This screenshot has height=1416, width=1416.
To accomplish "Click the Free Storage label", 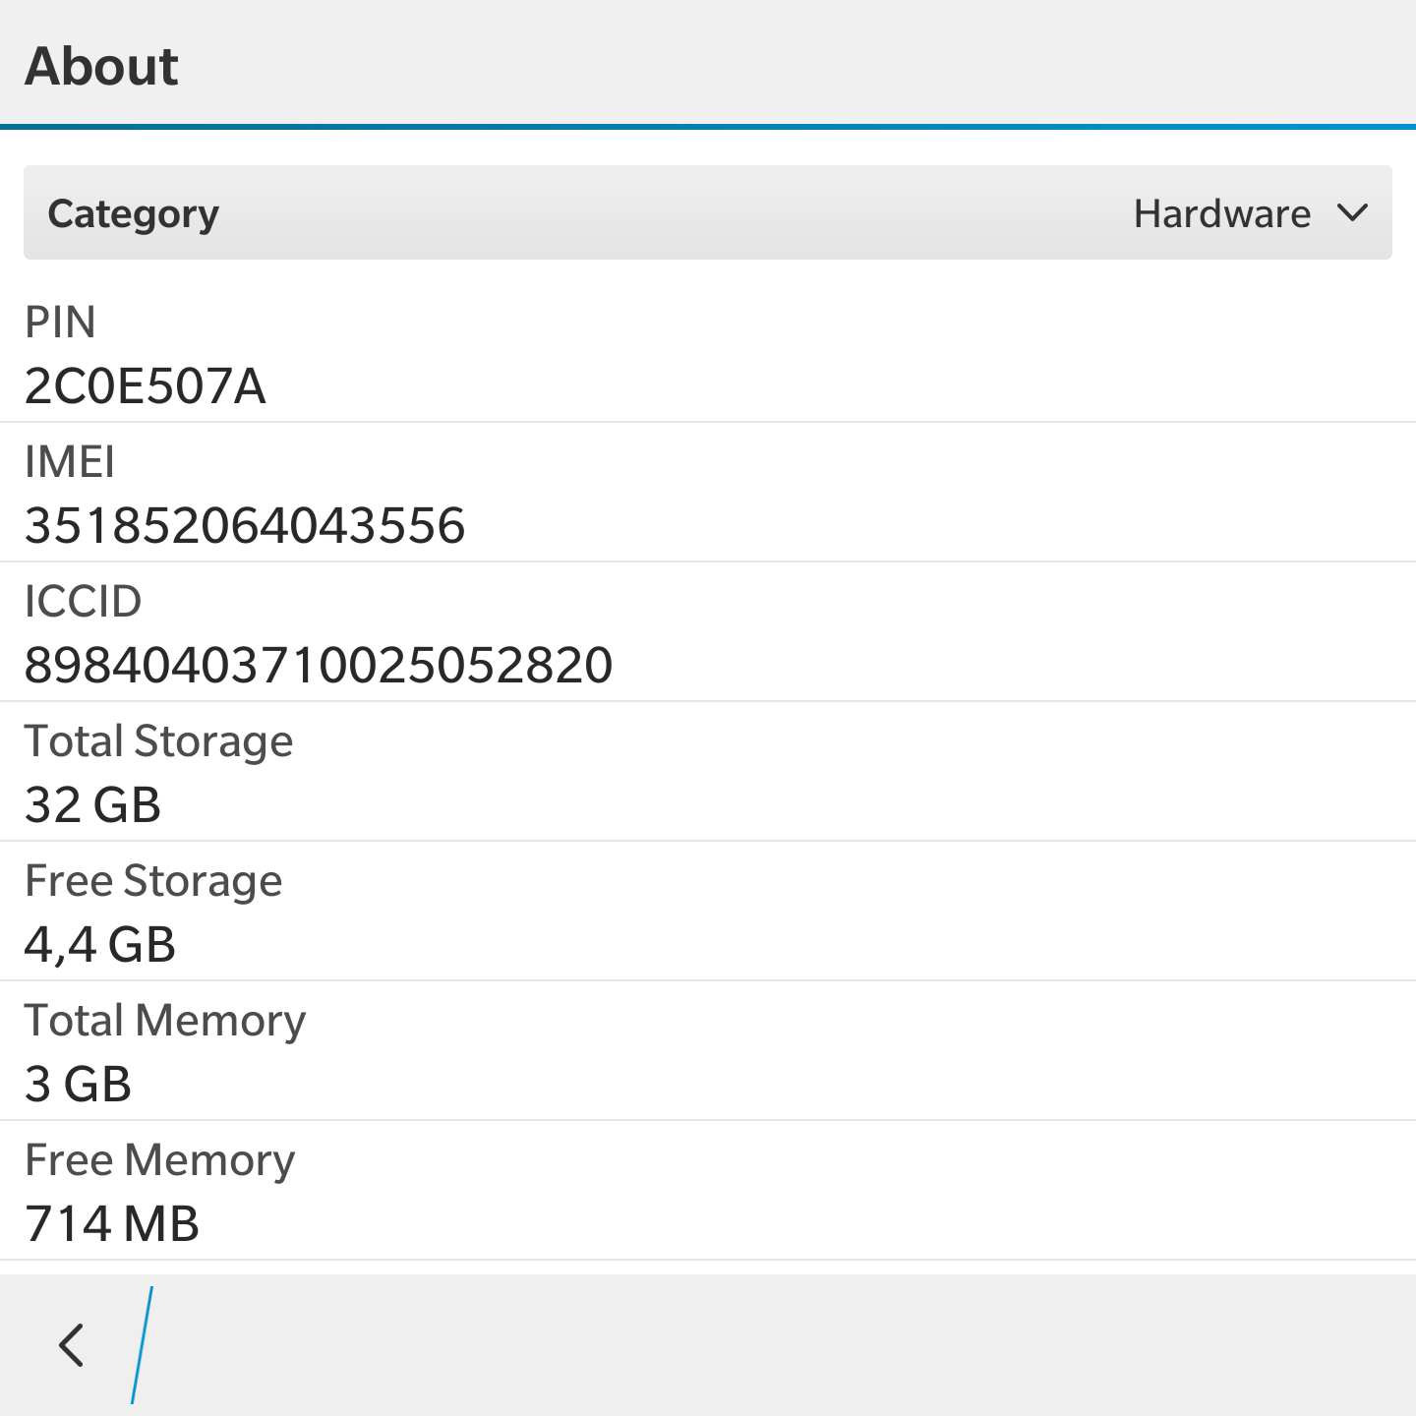I will (153, 881).
